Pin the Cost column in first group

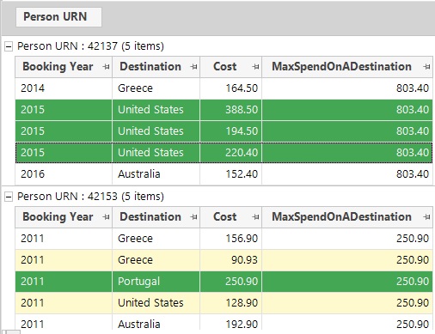[255, 67]
